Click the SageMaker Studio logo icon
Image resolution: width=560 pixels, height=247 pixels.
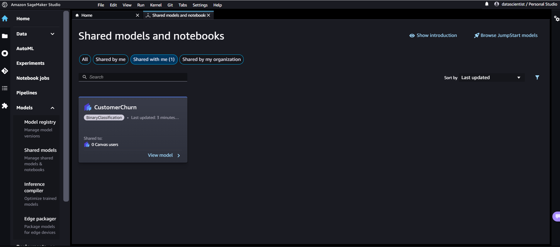pyautogui.click(x=5, y=5)
